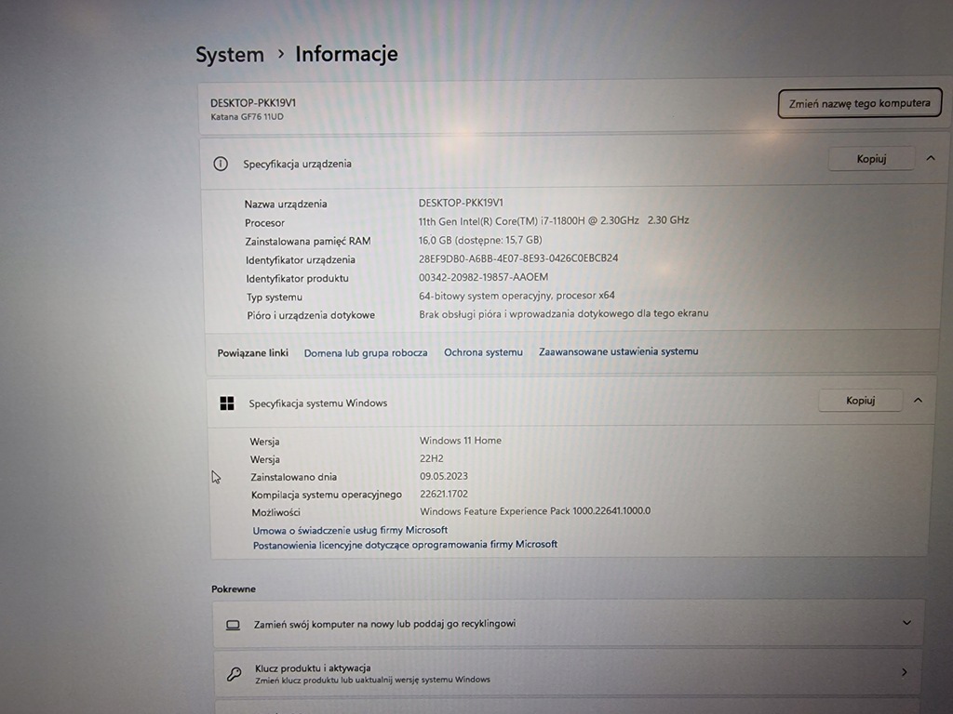The image size is (953, 714).
Task: Click the Windows 11 Home edition value
Action: point(460,441)
